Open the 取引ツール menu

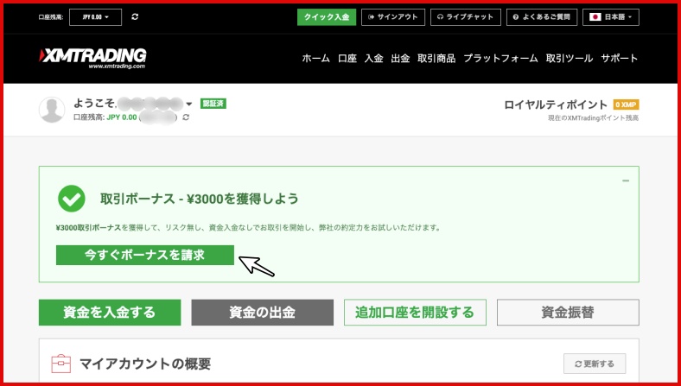570,58
